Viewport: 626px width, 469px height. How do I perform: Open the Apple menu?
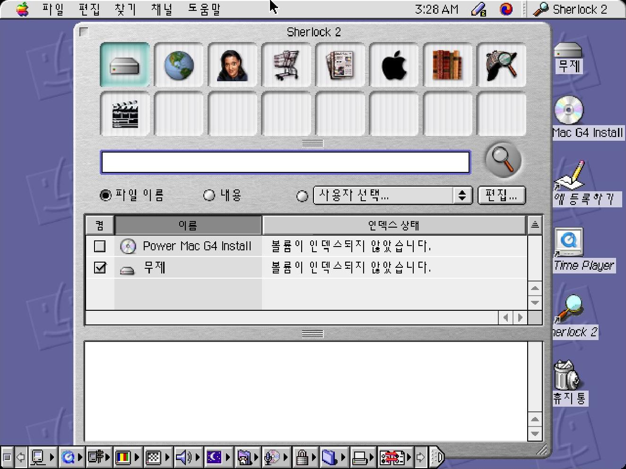click(x=22, y=9)
